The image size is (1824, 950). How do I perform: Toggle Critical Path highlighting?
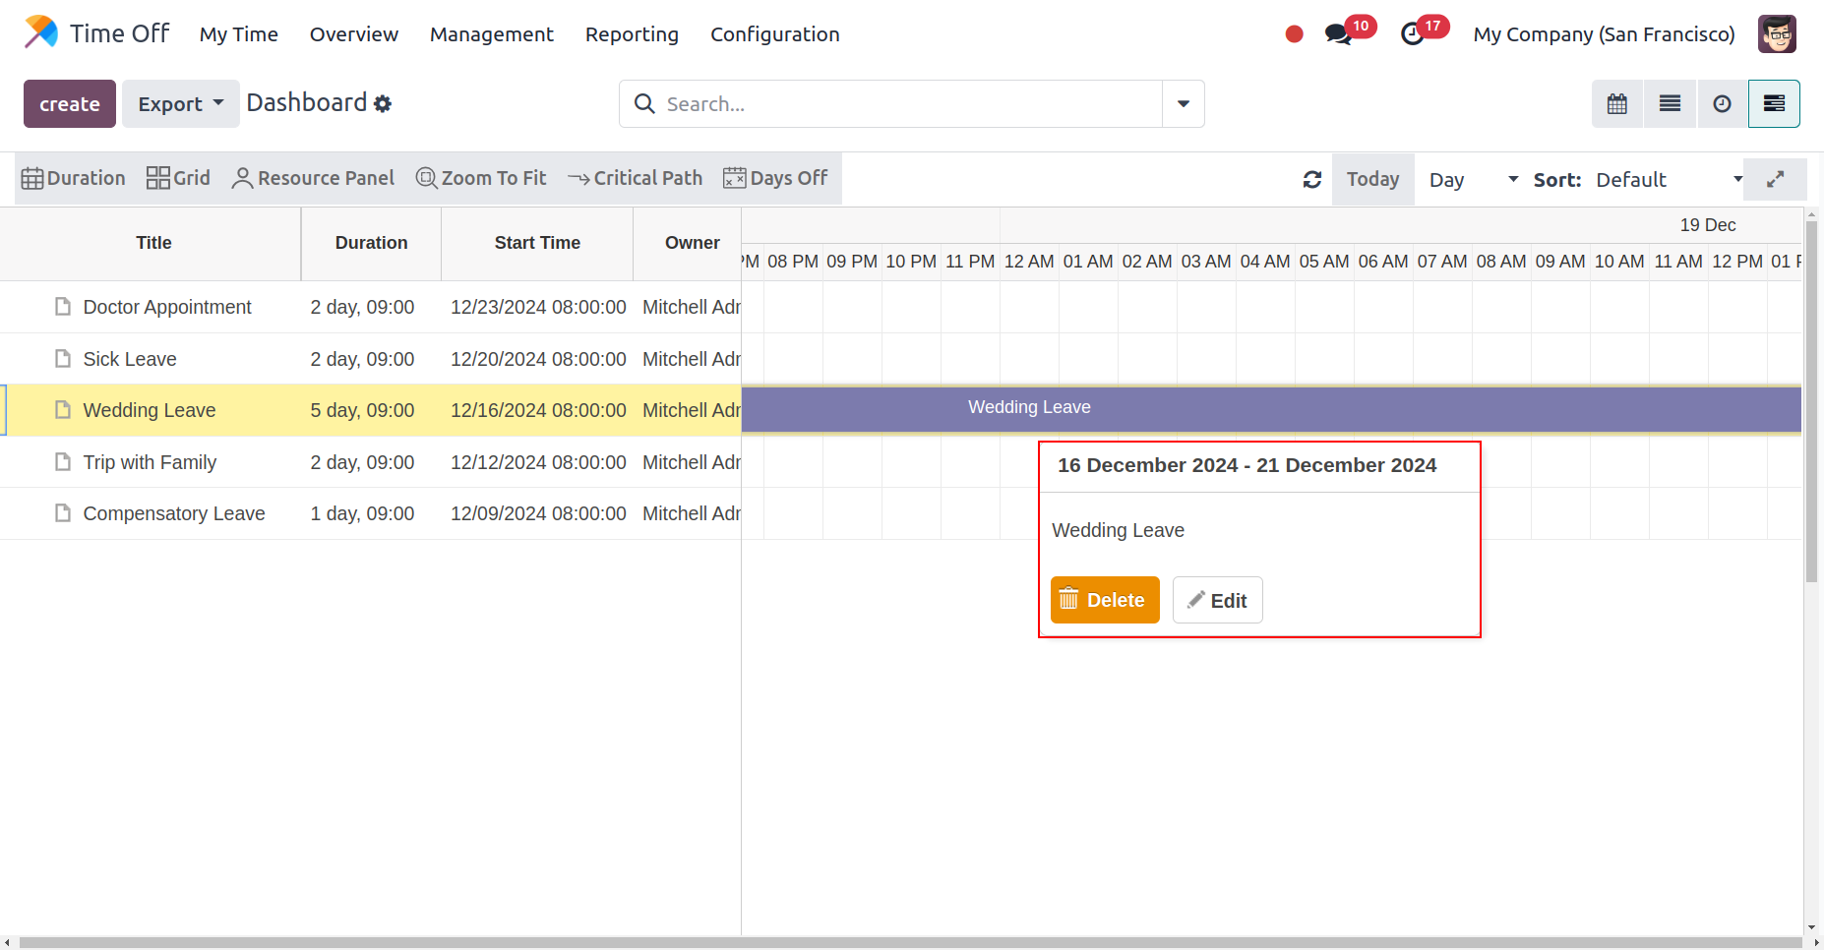[x=636, y=178]
